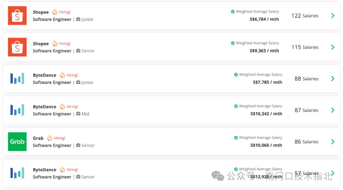Expand the Shopee Junior row chevron arrow
Viewport: 343px width, 190px height.
tap(333, 16)
